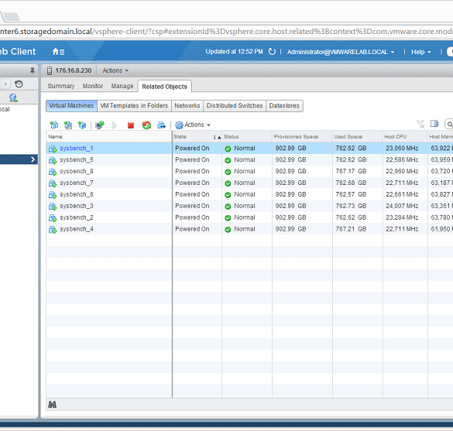The image size is (453, 431).
Task: Open the Datastores sub-tab
Action: point(284,106)
